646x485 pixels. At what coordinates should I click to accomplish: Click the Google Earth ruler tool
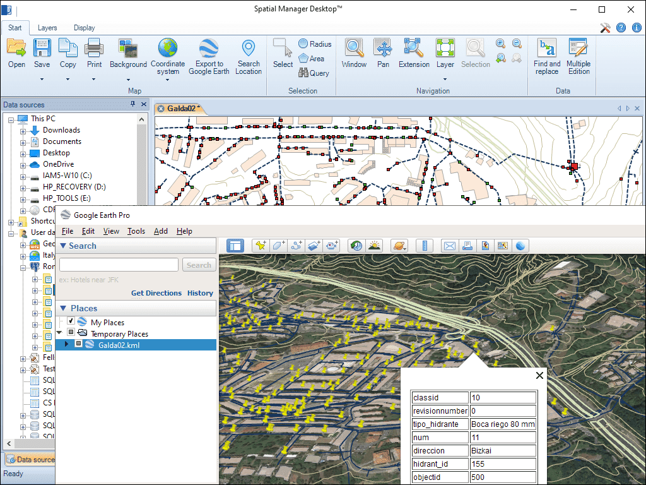425,246
